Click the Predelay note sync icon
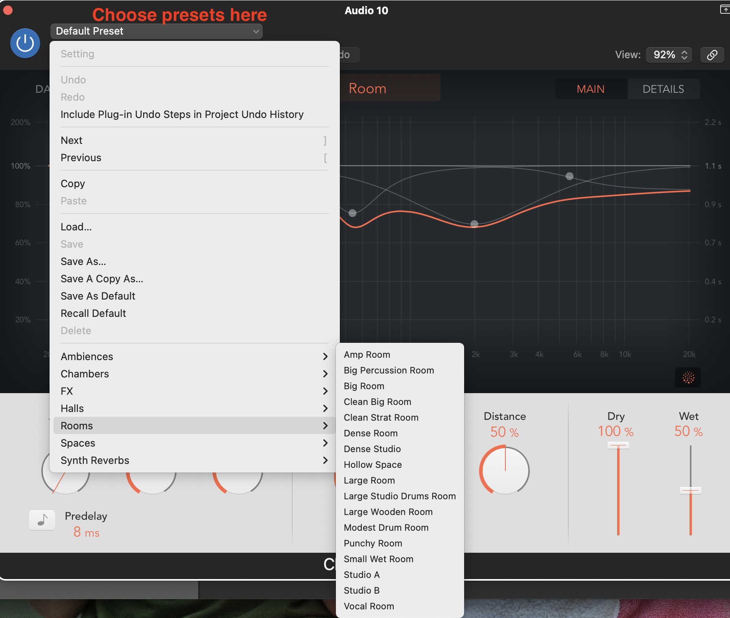The height and width of the screenshot is (618, 730). [x=42, y=520]
